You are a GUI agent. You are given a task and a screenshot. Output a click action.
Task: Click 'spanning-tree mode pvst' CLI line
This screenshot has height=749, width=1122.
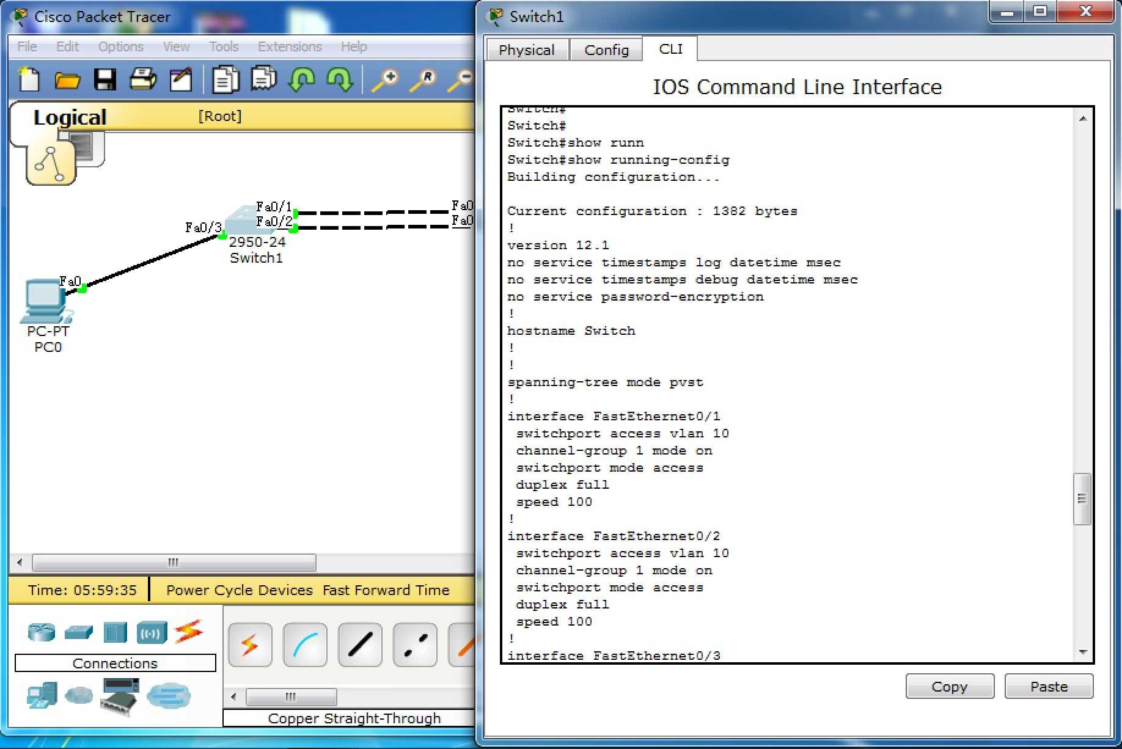(x=605, y=382)
